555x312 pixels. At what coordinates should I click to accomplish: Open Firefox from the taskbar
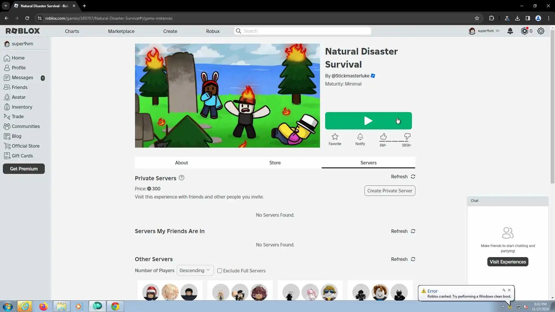(x=43, y=306)
